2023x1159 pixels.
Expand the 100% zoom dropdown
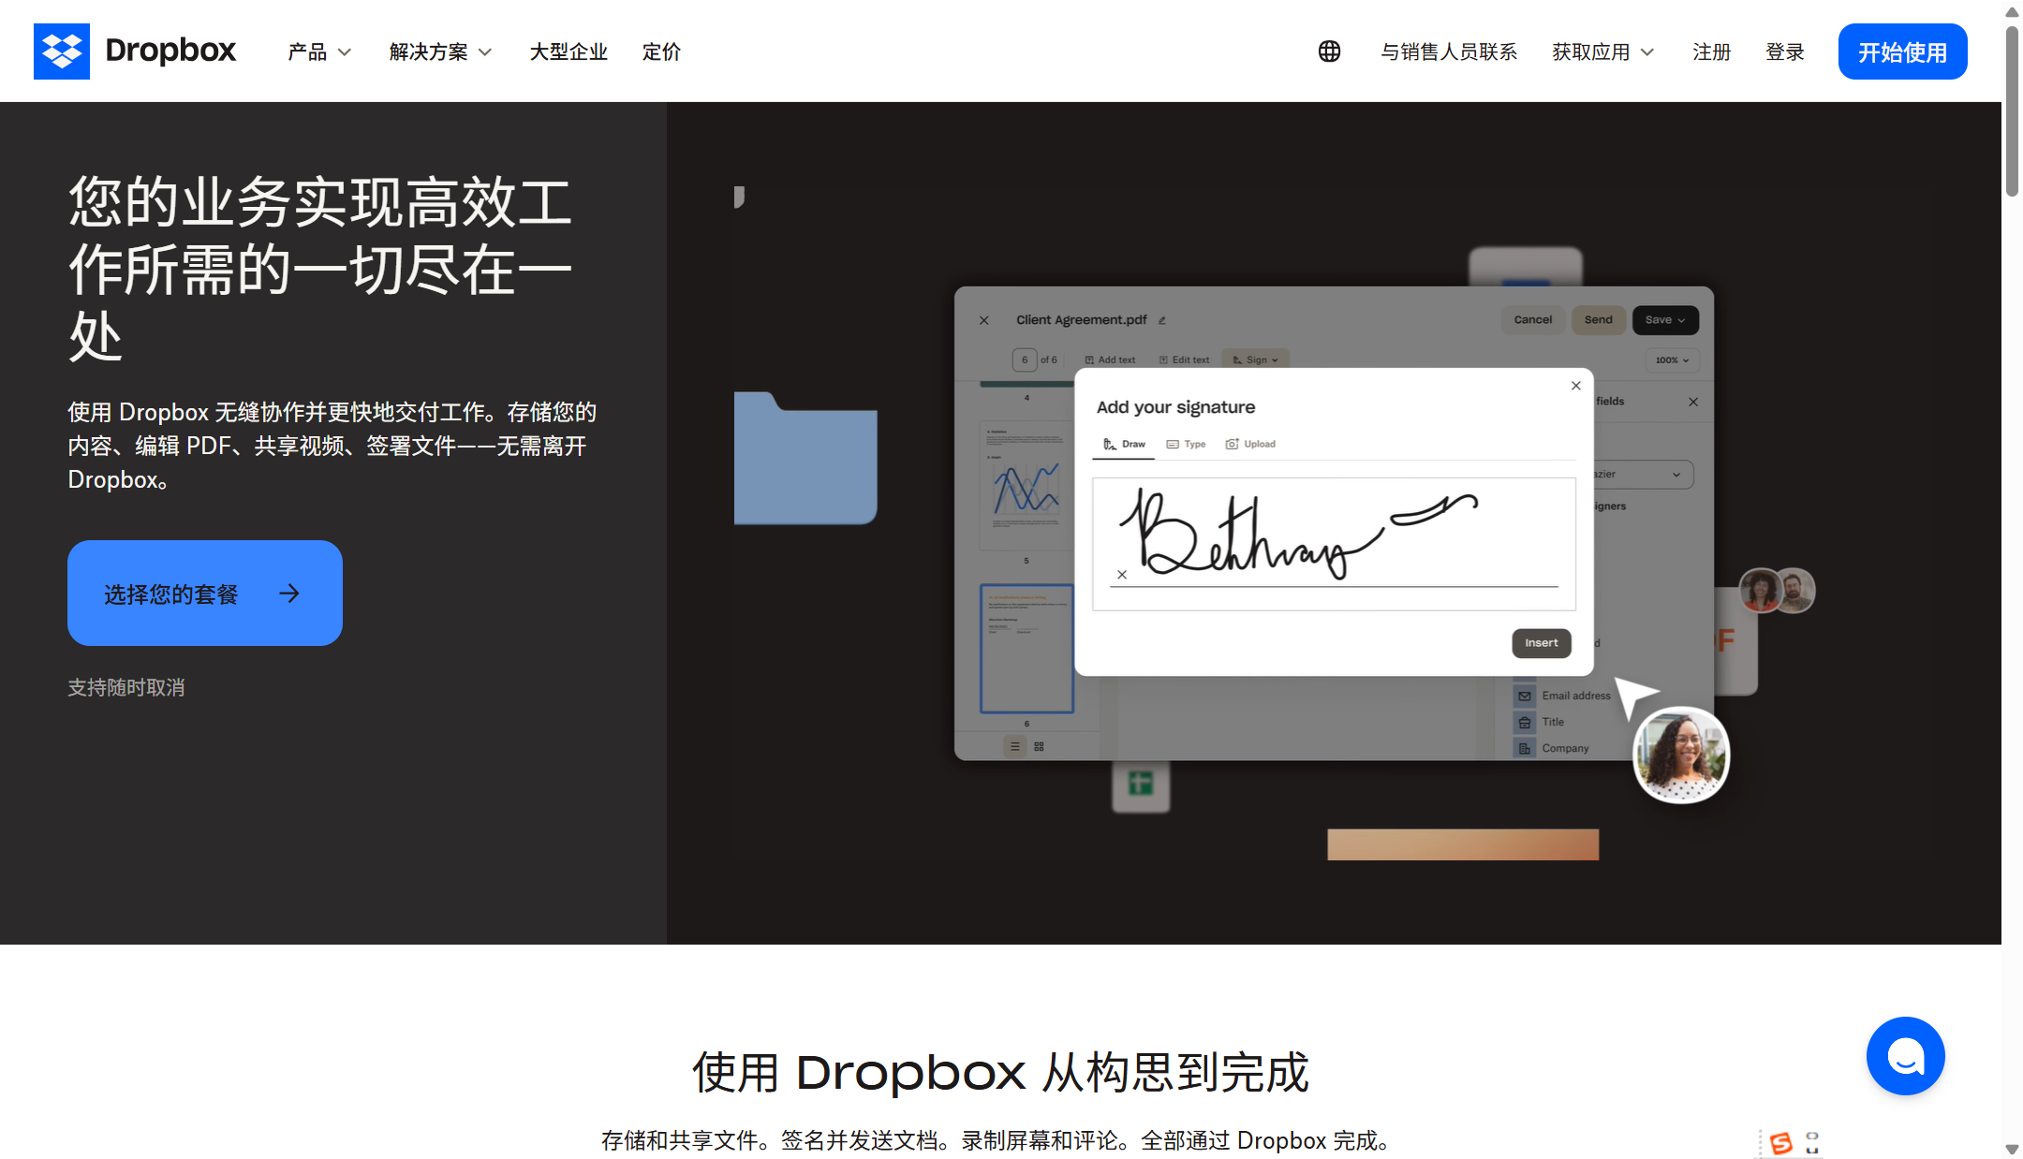1672,360
